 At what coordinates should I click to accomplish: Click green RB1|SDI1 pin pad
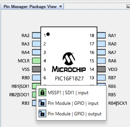[34, 86]
